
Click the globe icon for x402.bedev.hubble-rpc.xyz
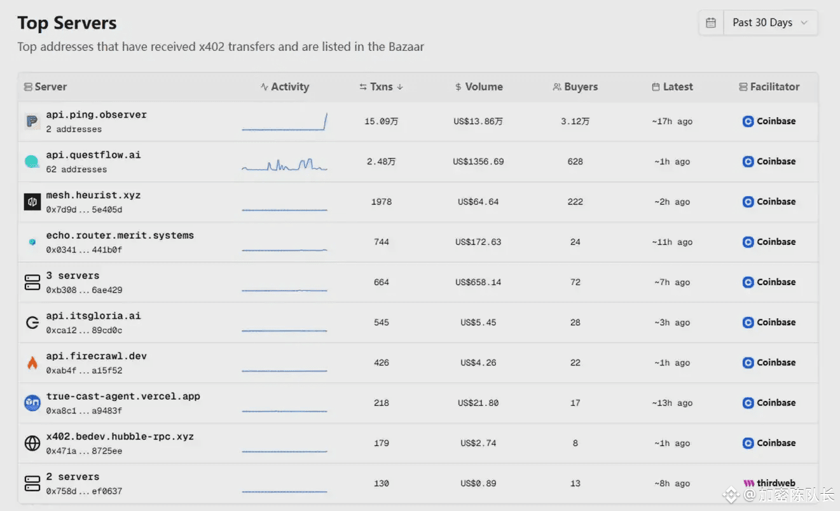tap(32, 444)
